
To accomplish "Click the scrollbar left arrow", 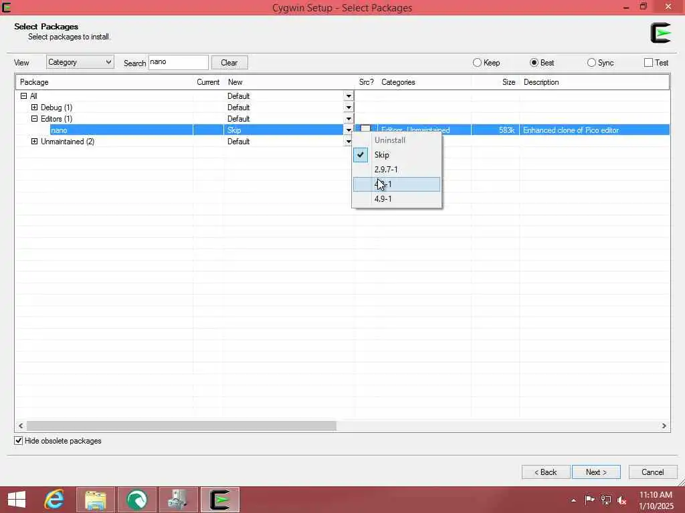I will 21,425.
